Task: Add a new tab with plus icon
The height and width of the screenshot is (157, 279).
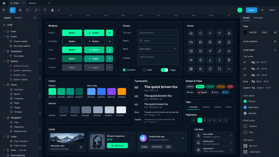Action: point(49,3)
